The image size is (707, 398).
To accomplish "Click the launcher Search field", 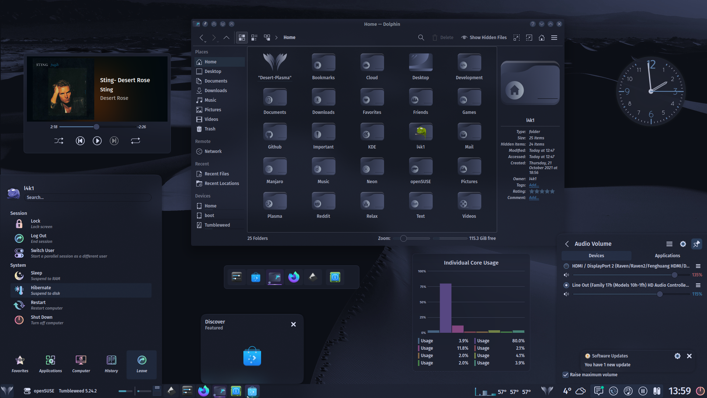I will coord(88,198).
